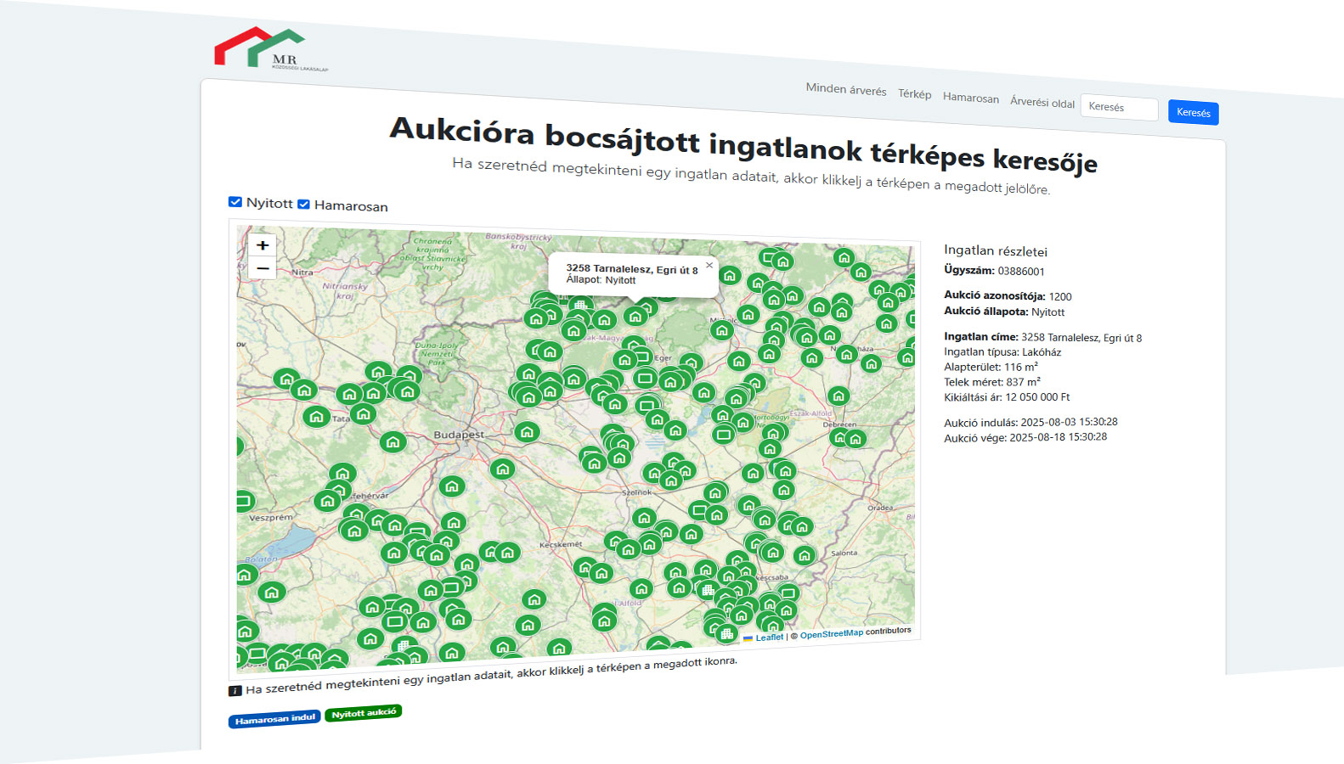Select rectangular plot marker beside Eger label
The height and width of the screenshot is (764, 1344).
(x=643, y=357)
